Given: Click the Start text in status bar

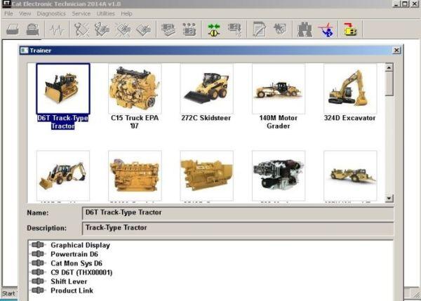Looking at the screenshot, I should click(x=8, y=293).
